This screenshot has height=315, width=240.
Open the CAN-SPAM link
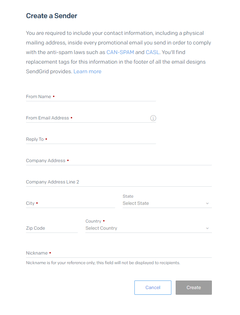(x=120, y=52)
